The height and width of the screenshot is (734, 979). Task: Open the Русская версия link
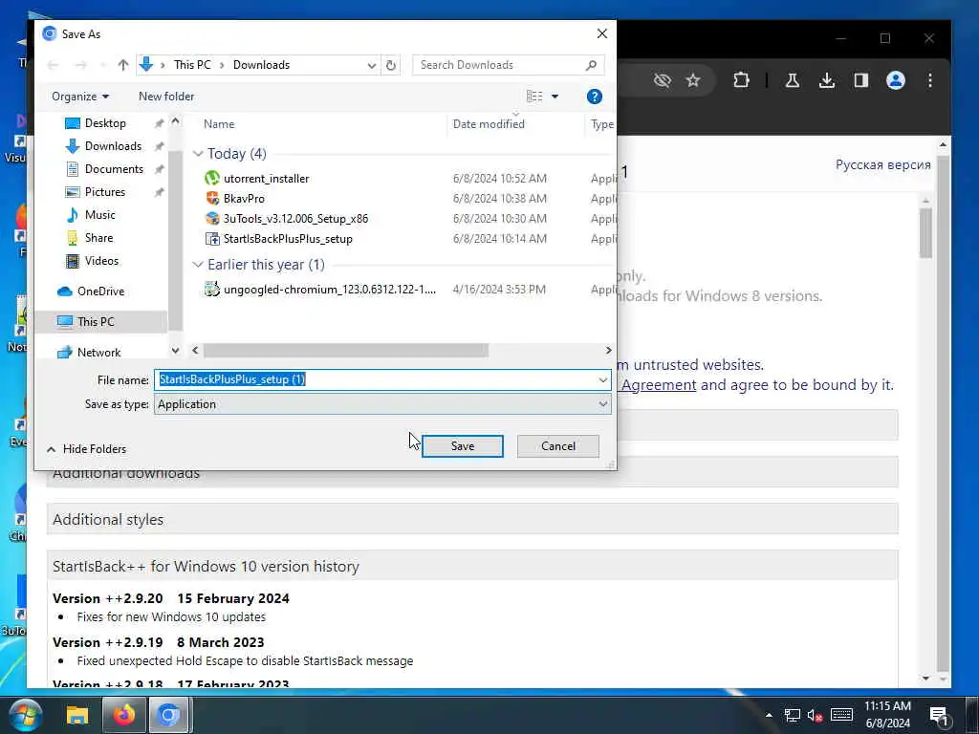tap(882, 164)
